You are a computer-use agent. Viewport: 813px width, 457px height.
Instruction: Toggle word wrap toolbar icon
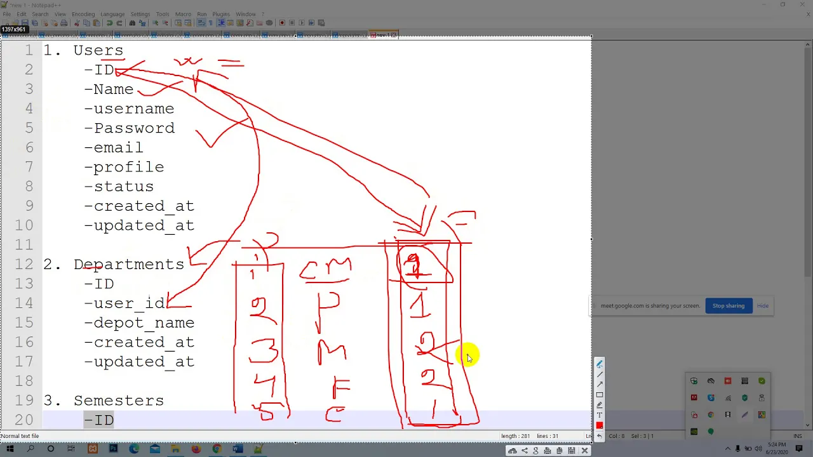(x=201, y=23)
